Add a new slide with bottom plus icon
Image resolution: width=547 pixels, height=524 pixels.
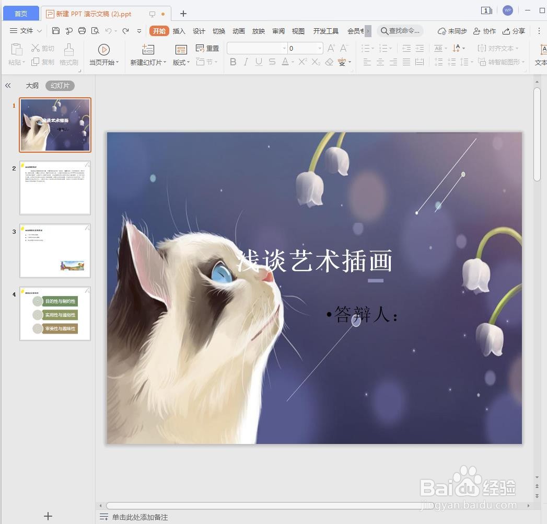pos(48,516)
